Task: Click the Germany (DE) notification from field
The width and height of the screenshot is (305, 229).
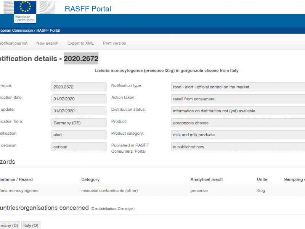Action: point(79,123)
